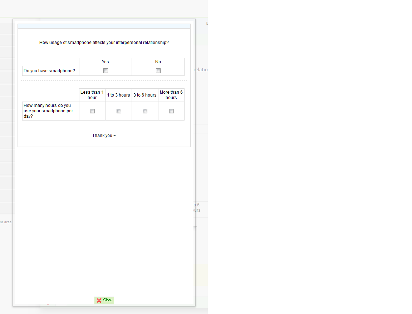Screen dimensions: 412x314
Task: Tick the 3 to 6 hours checkbox
Action: pyautogui.click(x=145, y=111)
